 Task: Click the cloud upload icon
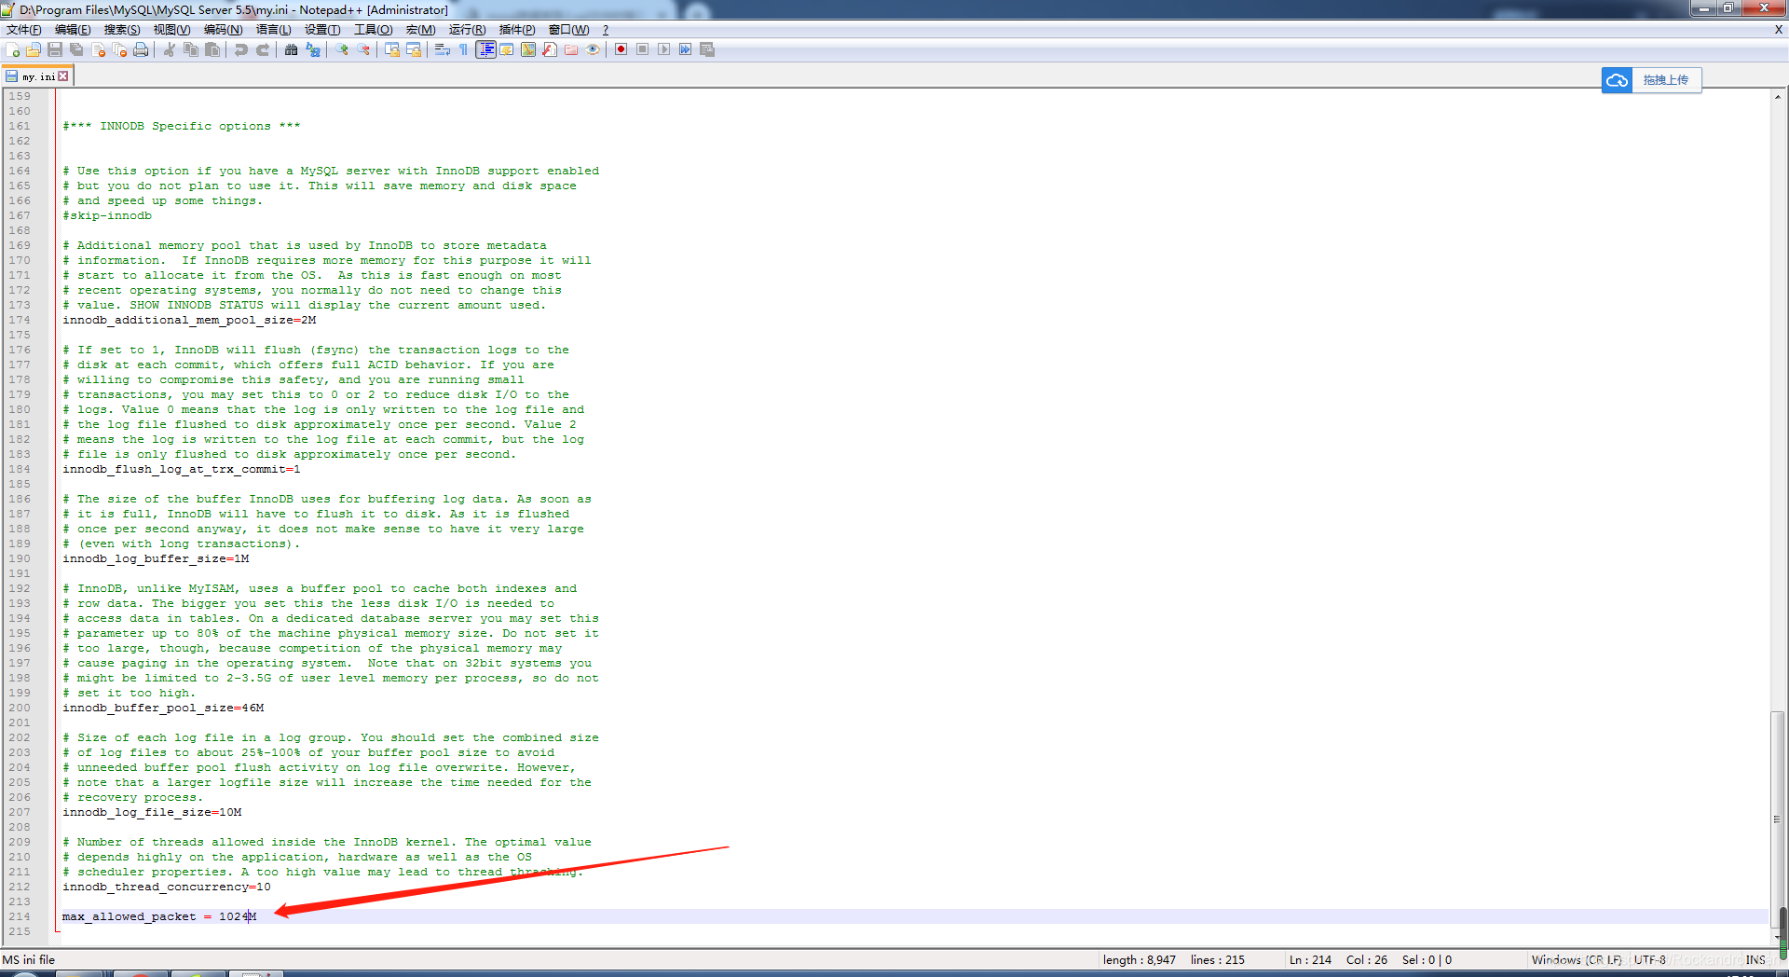[1618, 80]
